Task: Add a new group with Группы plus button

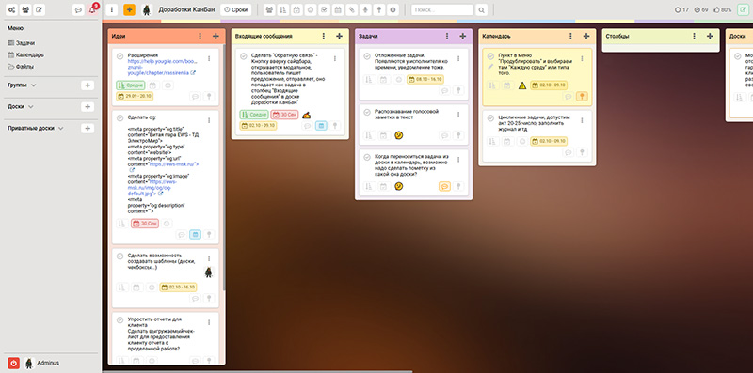Action: pyautogui.click(x=88, y=85)
